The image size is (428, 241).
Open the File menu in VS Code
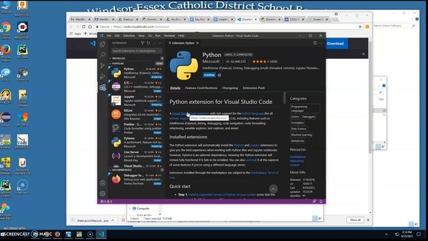(109, 35)
